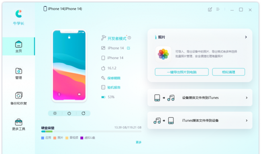Open iTunes媒体文件传到设备 row
The image size is (261, 154).
tap(200, 120)
